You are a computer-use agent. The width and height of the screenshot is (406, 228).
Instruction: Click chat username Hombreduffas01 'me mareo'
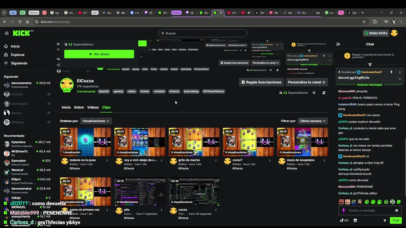pos(354,115)
